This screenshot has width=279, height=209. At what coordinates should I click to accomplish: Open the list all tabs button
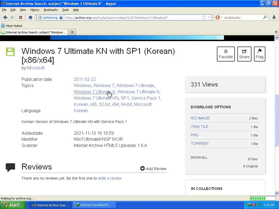pyautogui.click(x=276, y=32)
